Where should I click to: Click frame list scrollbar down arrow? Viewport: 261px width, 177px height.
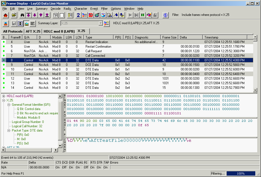click(255, 90)
